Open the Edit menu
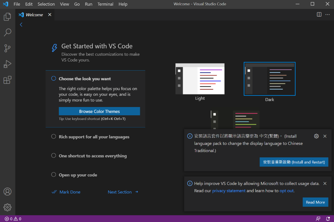Image resolution: width=334 pixels, height=222 pixels. click(x=29, y=4)
